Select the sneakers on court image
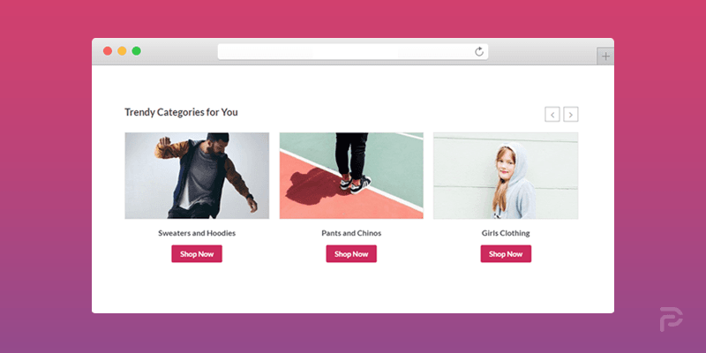This screenshot has width=706, height=353. (351, 176)
